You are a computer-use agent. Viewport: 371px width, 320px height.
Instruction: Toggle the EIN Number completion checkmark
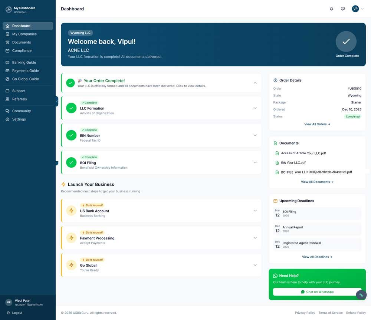pyautogui.click(x=70, y=135)
